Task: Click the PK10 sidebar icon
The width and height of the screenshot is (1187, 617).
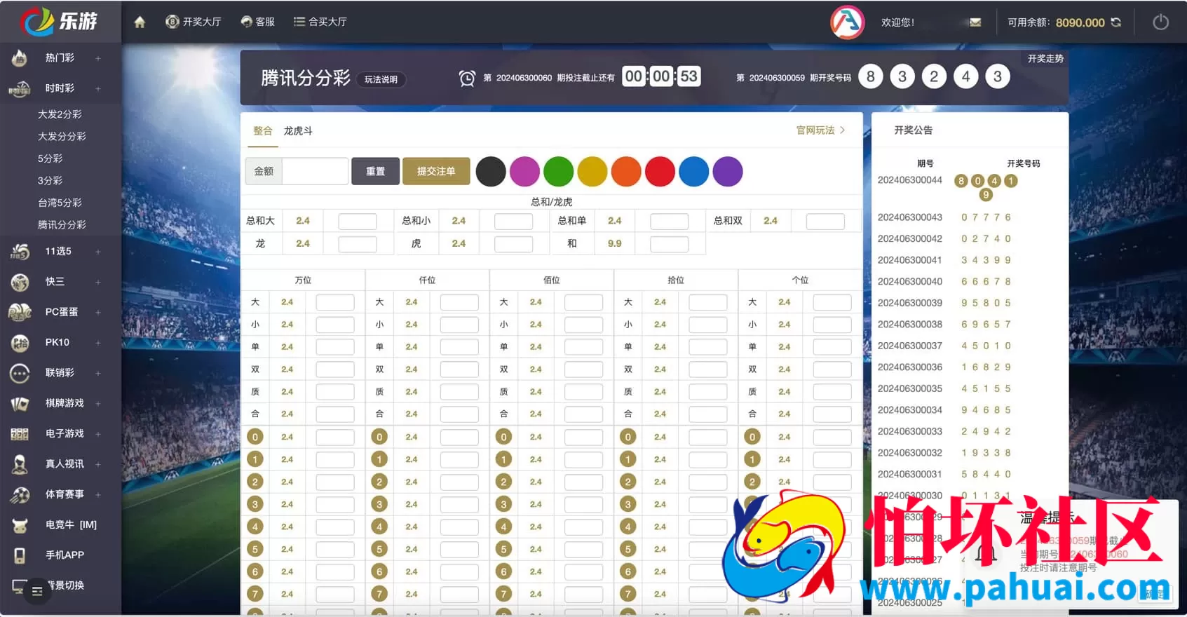Action: pyautogui.click(x=20, y=343)
